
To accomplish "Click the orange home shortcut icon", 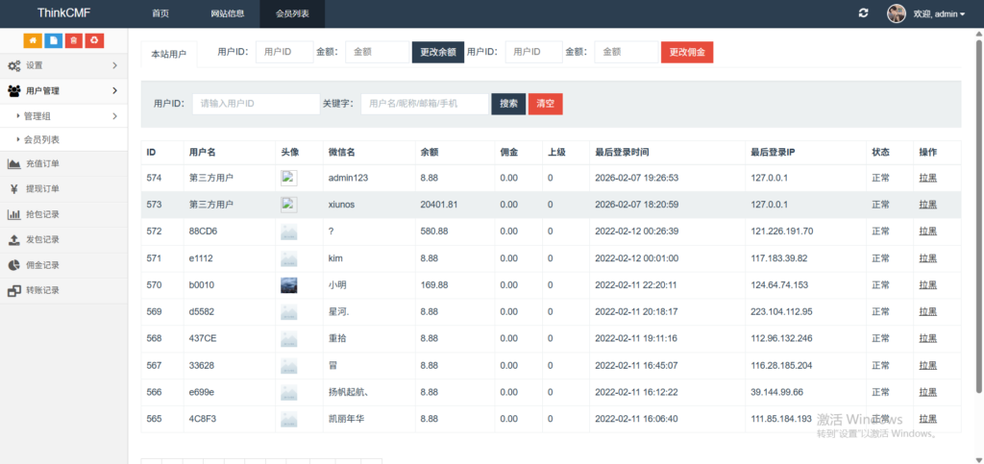I will tap(33, 40).
